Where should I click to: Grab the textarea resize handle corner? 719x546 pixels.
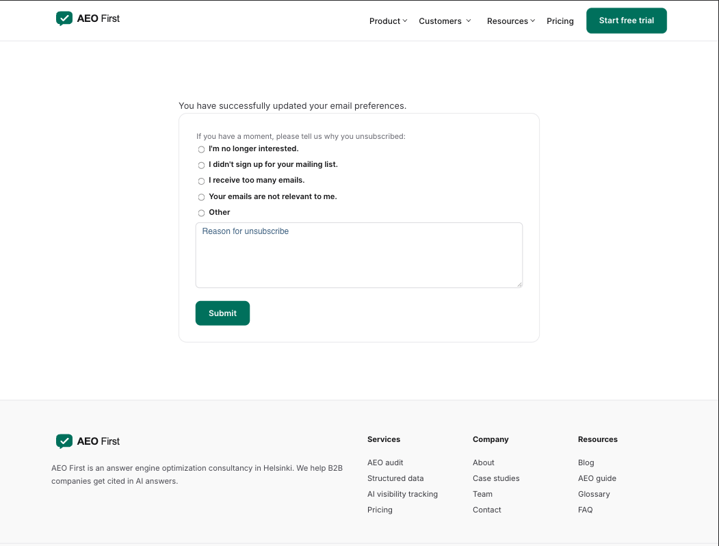tap(519, 285)
